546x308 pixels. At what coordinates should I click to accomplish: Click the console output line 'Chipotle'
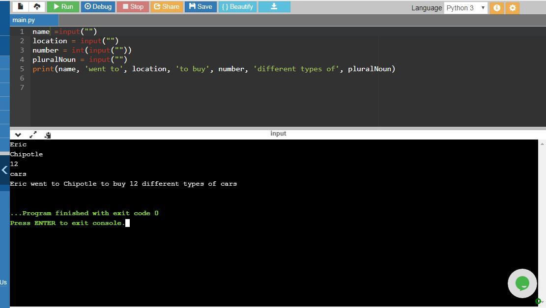point(27,154)
